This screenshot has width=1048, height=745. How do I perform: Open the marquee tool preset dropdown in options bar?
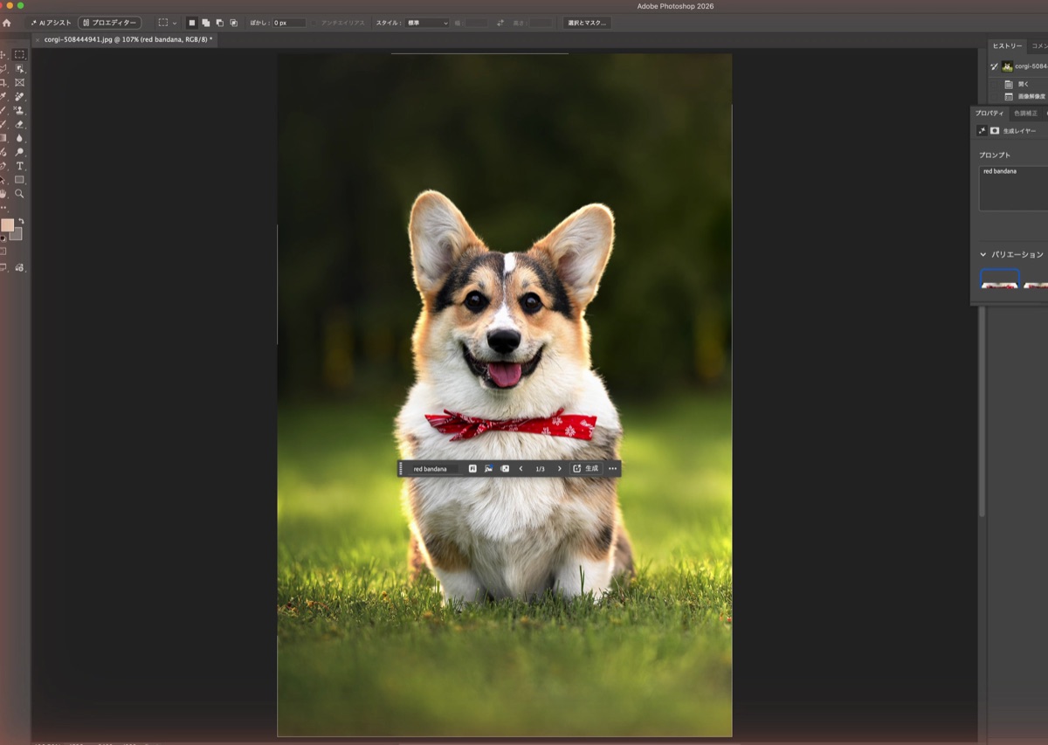[x=168, y=23]
